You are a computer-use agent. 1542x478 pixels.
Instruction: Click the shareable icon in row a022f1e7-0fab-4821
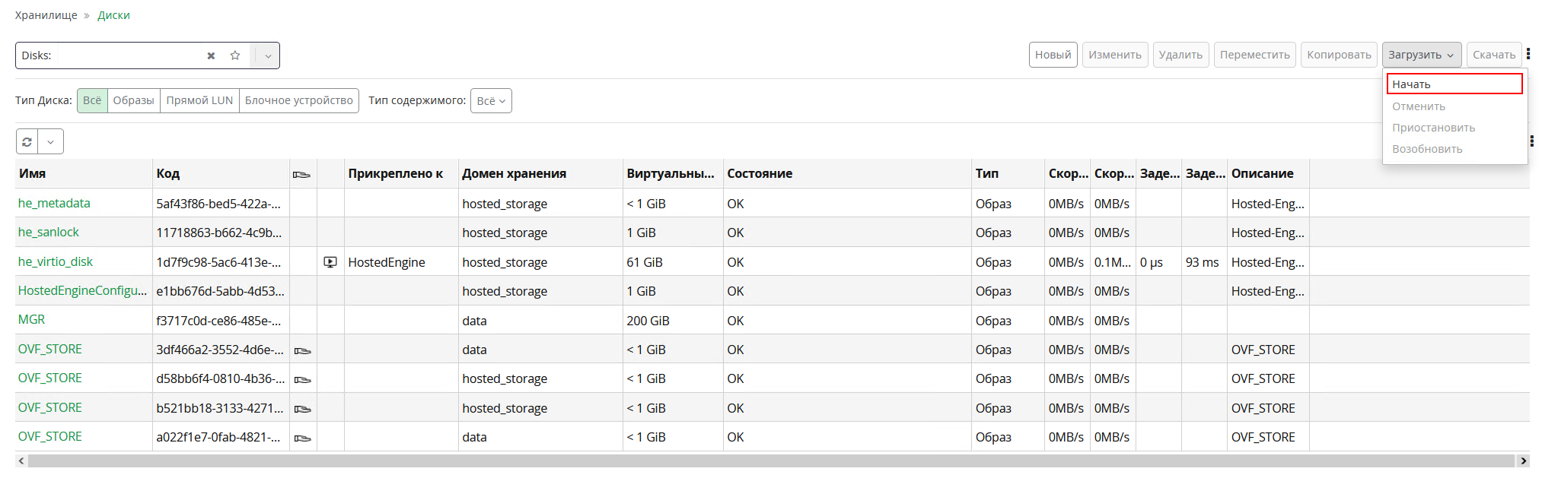(x=302, y=438)
